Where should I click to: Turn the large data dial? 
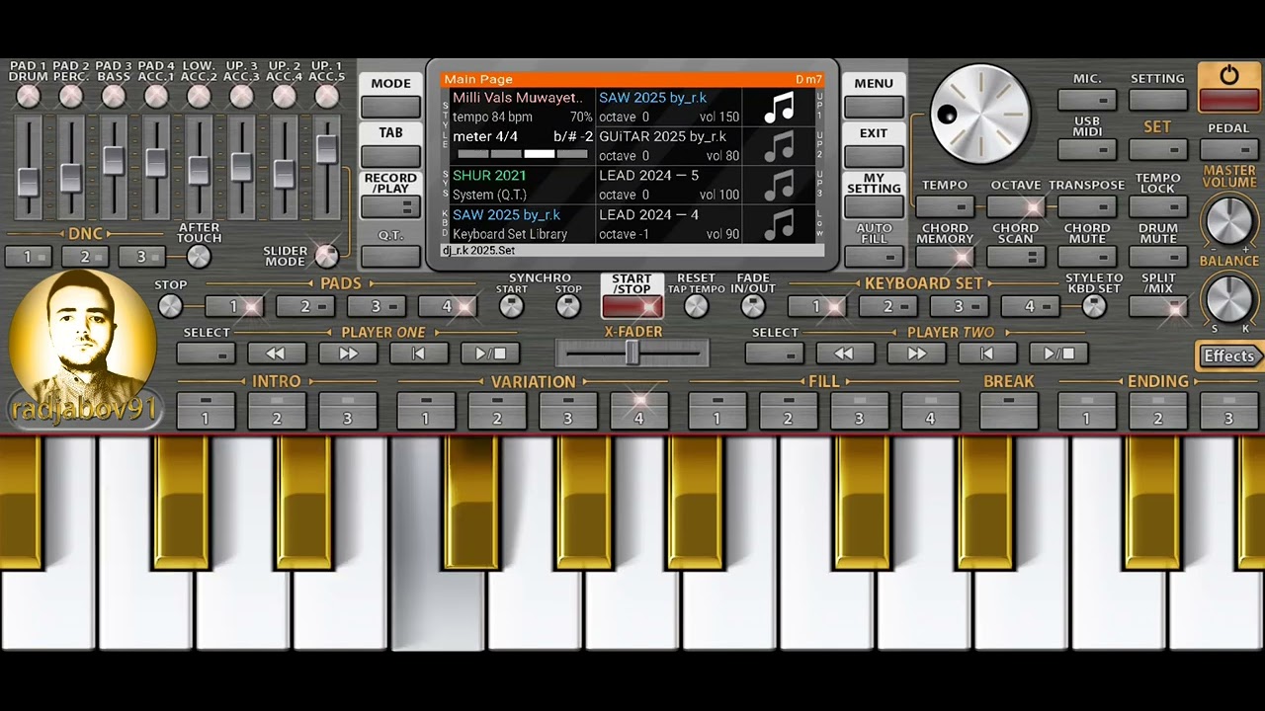point(979,115)
